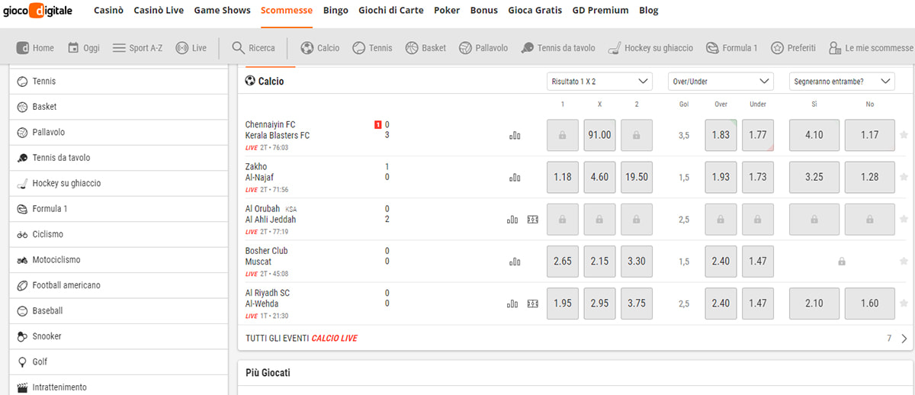The image size is (915, 395).
Task: Open the Casinò menu item
Action: tap(108, 11)
